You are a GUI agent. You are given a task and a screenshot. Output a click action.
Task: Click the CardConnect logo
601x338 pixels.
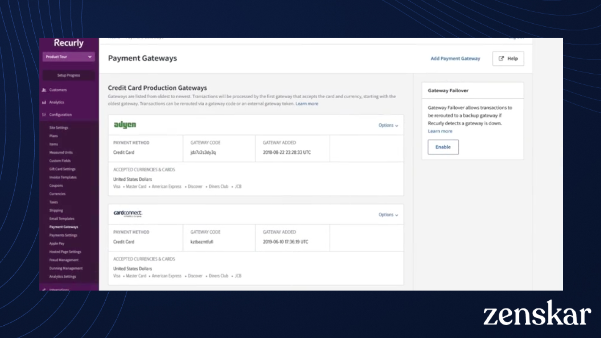pyautogui.click(x=128, y=214)
